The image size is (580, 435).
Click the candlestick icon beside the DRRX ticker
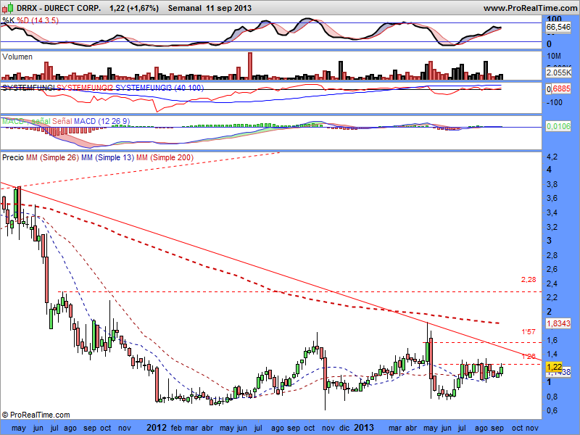click(x=7, y=7)
